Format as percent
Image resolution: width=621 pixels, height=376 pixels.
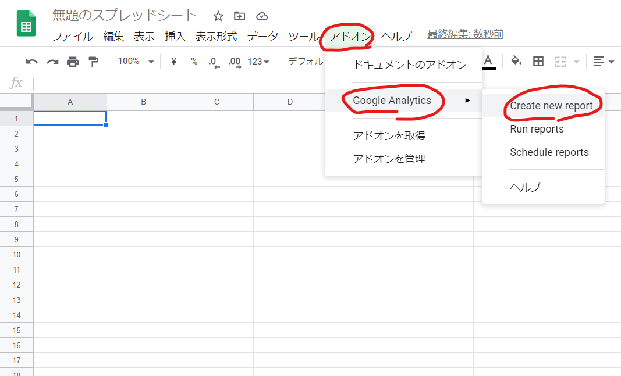pyautogui.click(x=194, y=61)
